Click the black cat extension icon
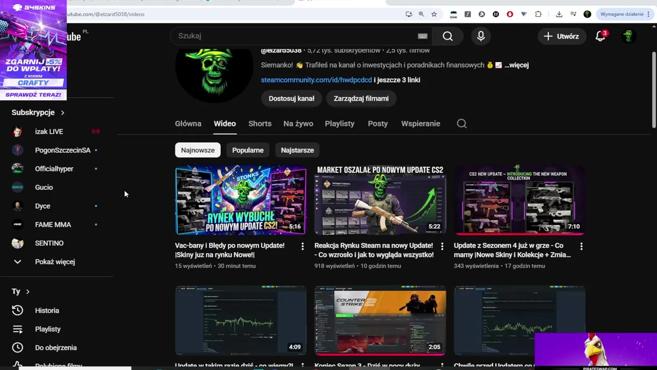The height and width of the screenshot is (370, 657). (496, 14)
